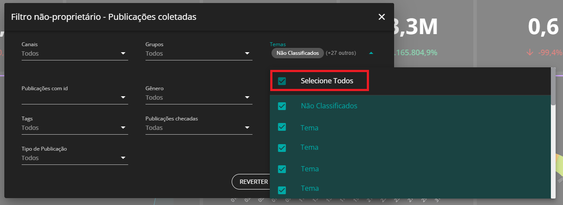Viewport: 563px width, 205px height.
Task: Uncheck the Não Classificados checkbox in list
Action: [x=282, y=106]
